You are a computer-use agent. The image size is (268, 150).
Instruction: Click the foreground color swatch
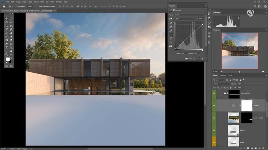8,59
